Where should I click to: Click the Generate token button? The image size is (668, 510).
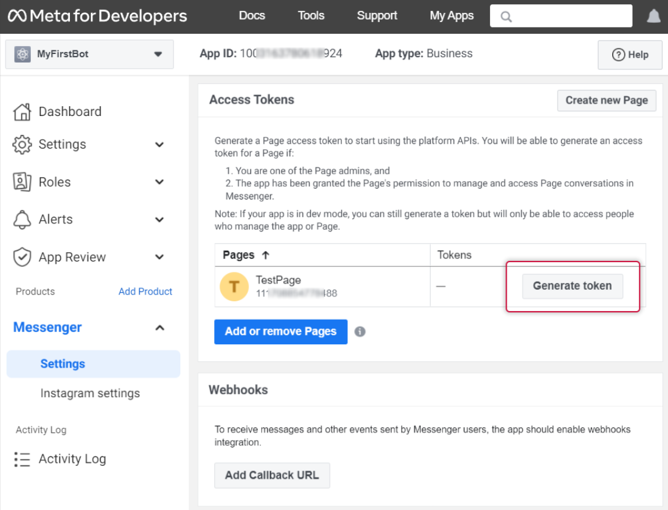572,286
